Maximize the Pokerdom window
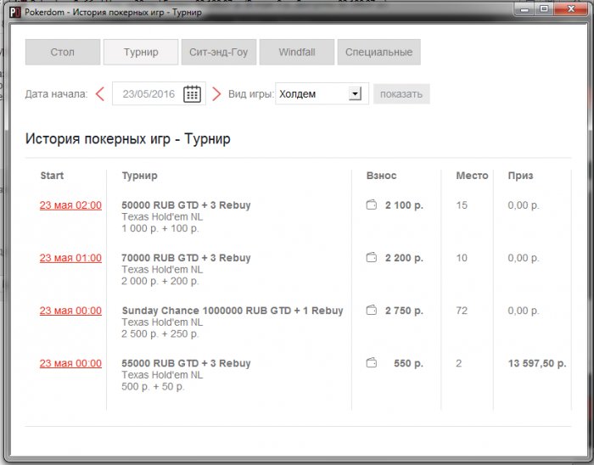594x465 pixels. pos(544,9)
